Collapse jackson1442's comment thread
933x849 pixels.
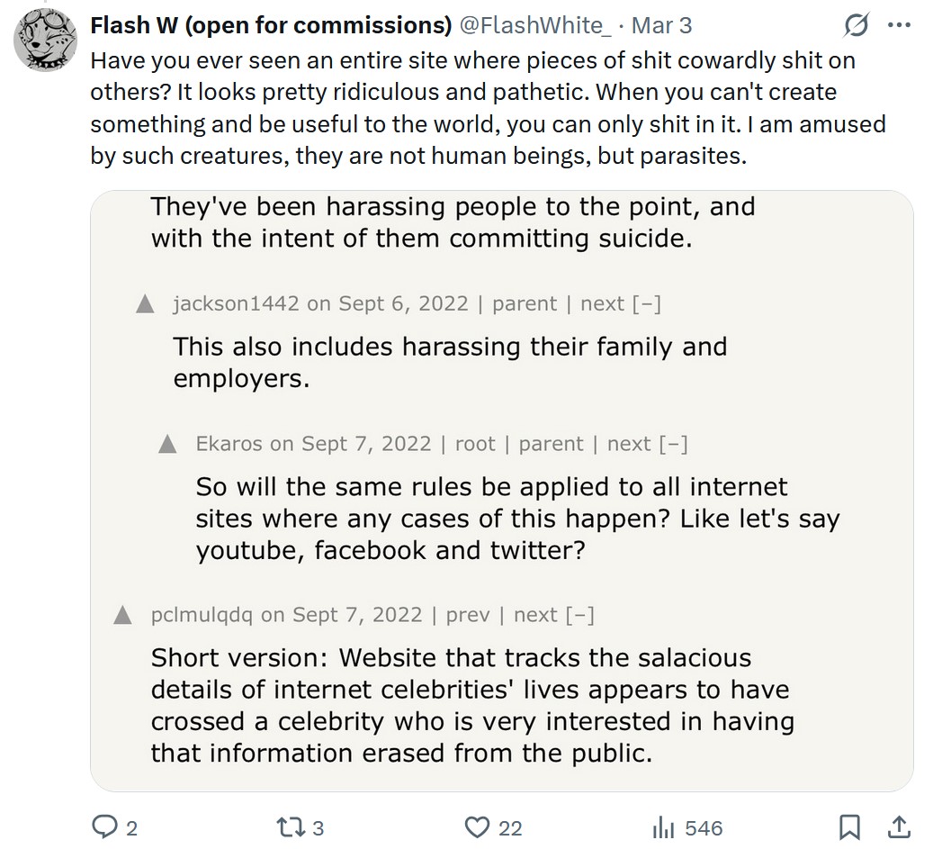[x=647, y=303]
